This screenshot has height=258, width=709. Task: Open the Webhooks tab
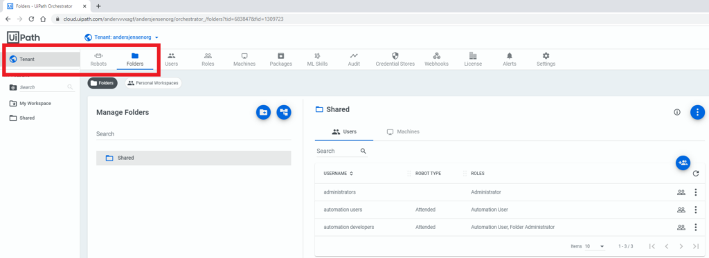(x=436, y=59)
